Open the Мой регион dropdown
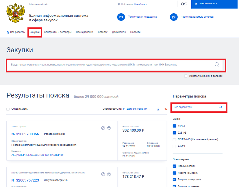239x187 pixels. 140,4
